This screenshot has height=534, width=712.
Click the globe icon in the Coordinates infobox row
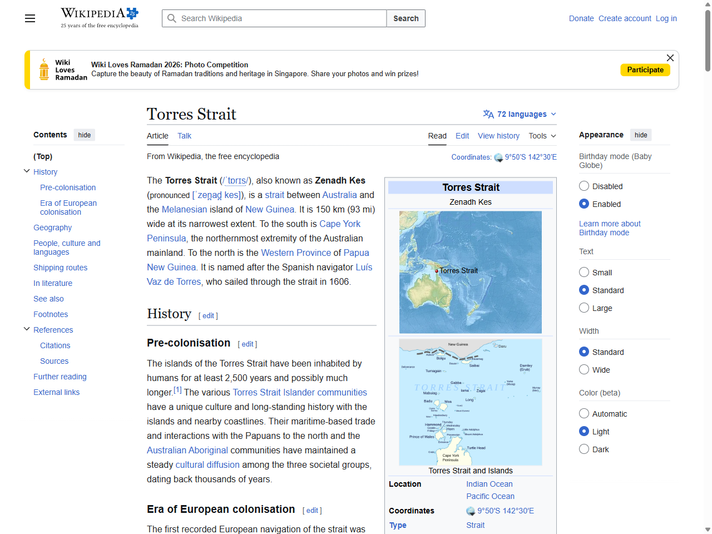[469, 511]
